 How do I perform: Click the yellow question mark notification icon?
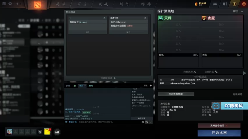[x=47, y=132]
